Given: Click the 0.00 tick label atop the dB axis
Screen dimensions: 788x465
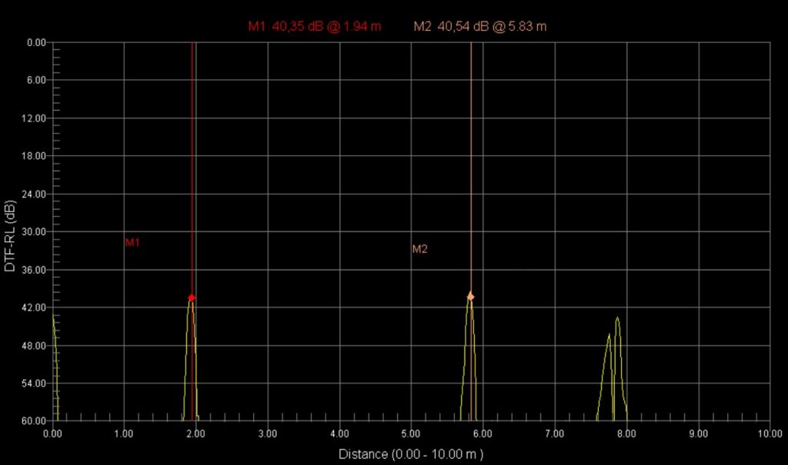Looking at the screenshot, I should pos(37,42).
